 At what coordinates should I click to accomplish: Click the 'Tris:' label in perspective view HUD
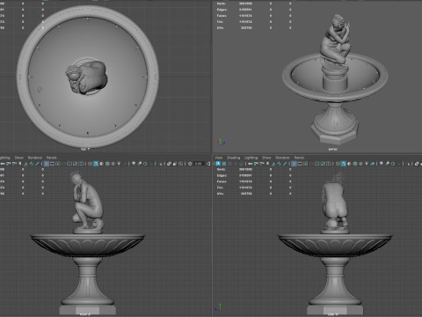tap(220, 22)
